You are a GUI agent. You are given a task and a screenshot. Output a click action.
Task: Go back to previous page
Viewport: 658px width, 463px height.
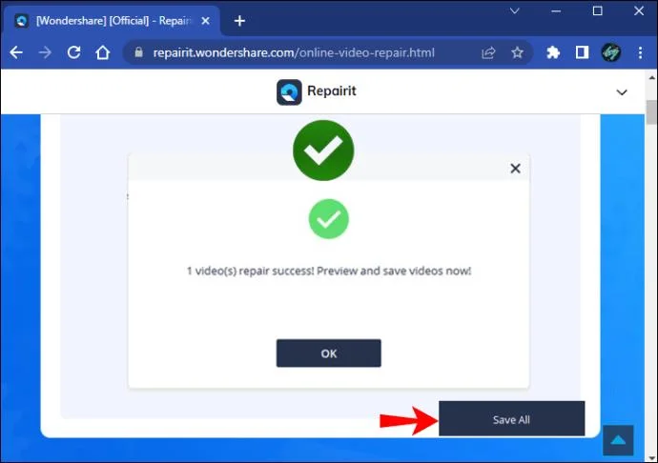click(x=16, y=52)
